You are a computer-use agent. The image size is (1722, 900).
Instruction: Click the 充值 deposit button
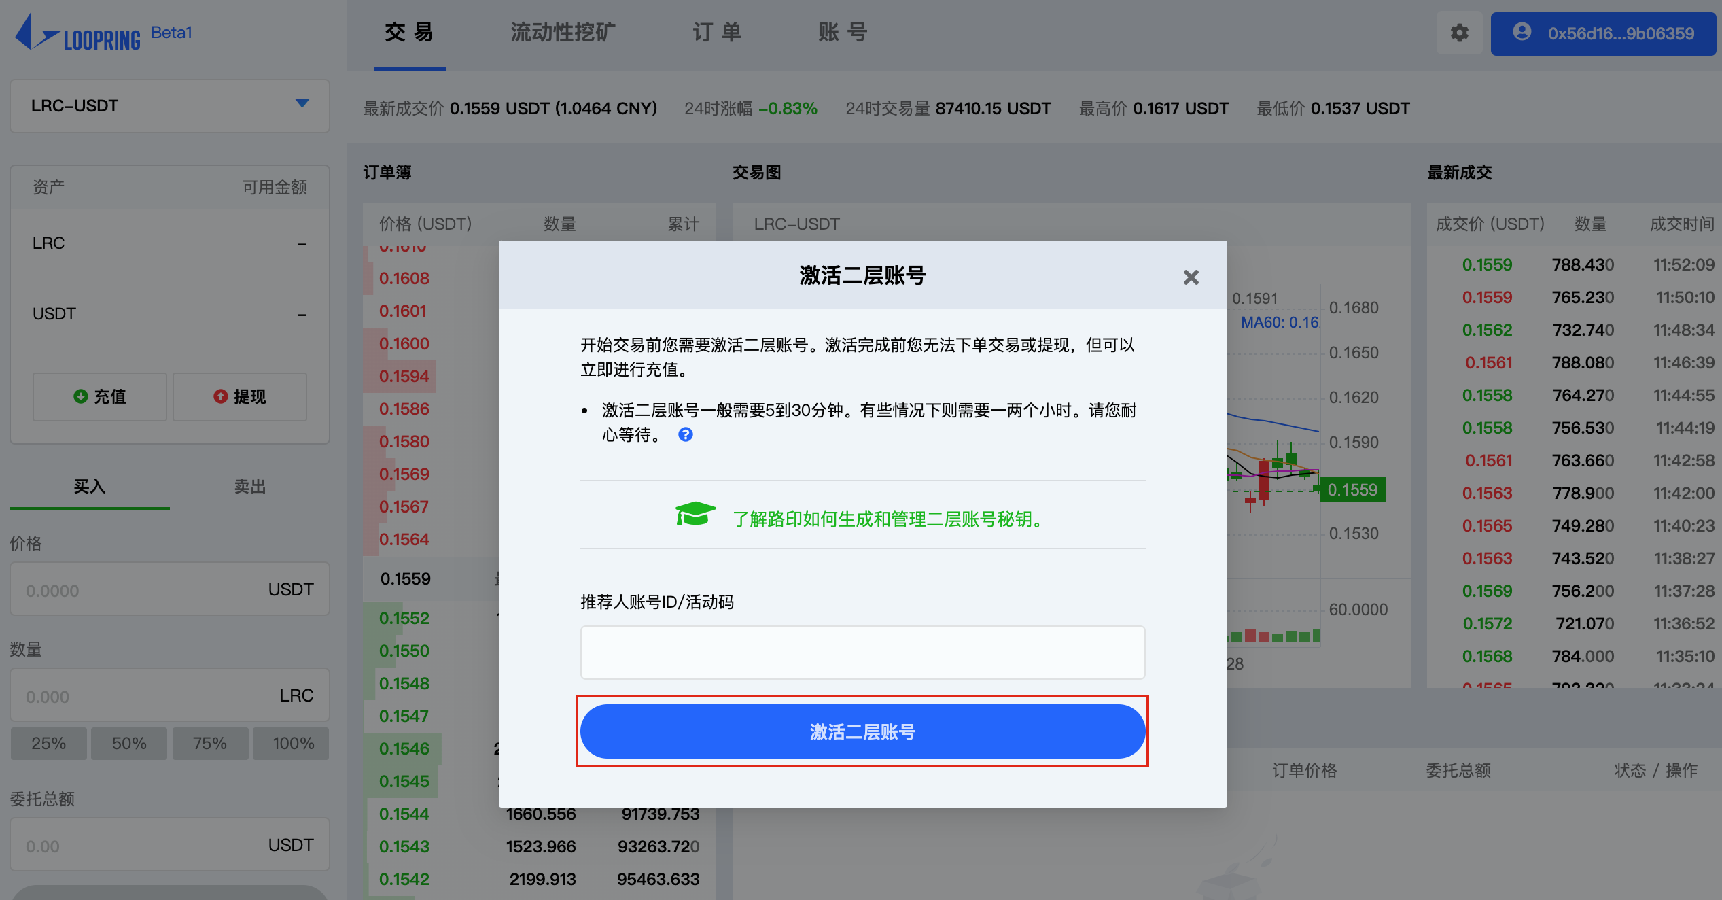[x=100, y=396]
